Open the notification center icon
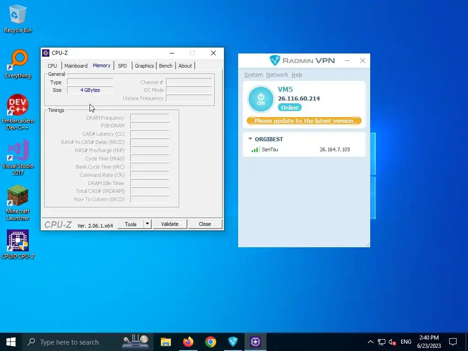 coord(453,342)
